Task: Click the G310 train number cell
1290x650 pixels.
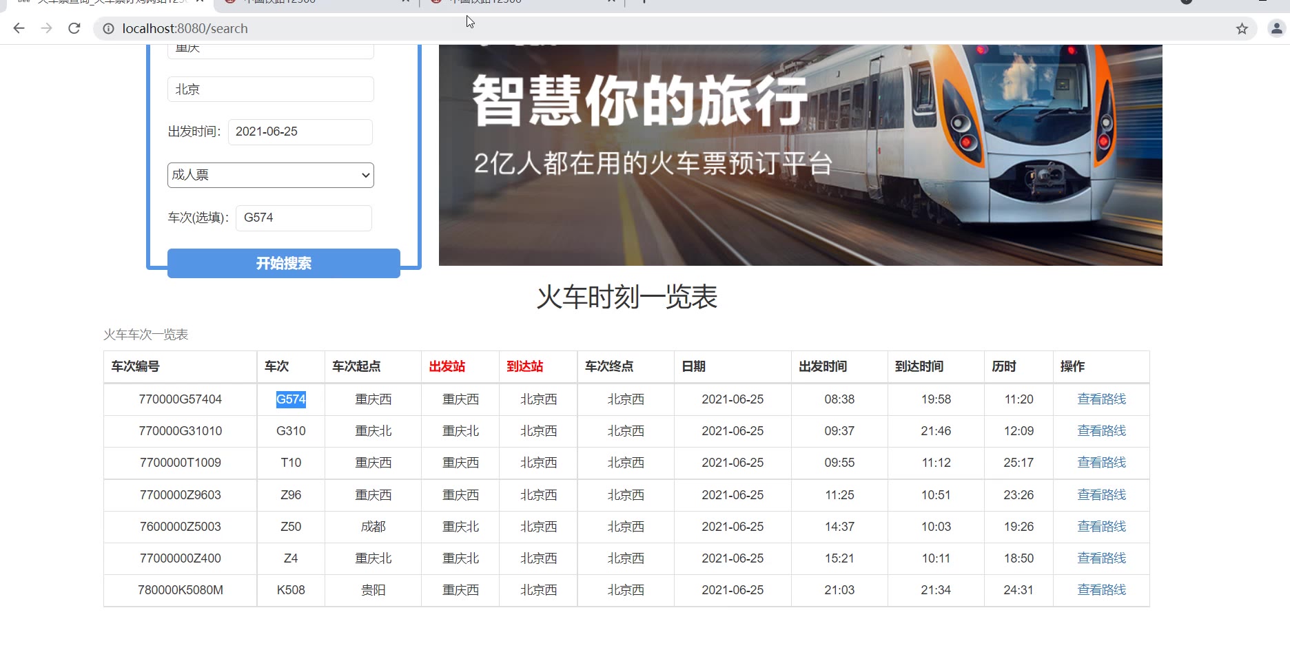Action: pyautogui.click(x=291, y=431)
